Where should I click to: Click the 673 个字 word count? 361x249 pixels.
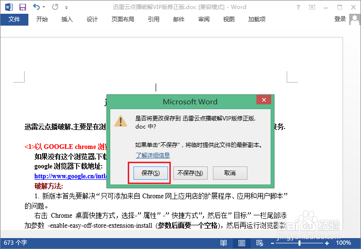(15, 243)
